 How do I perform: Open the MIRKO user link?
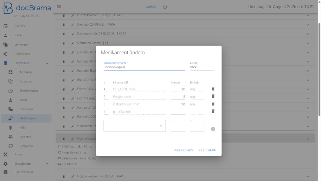pos(151,7)
